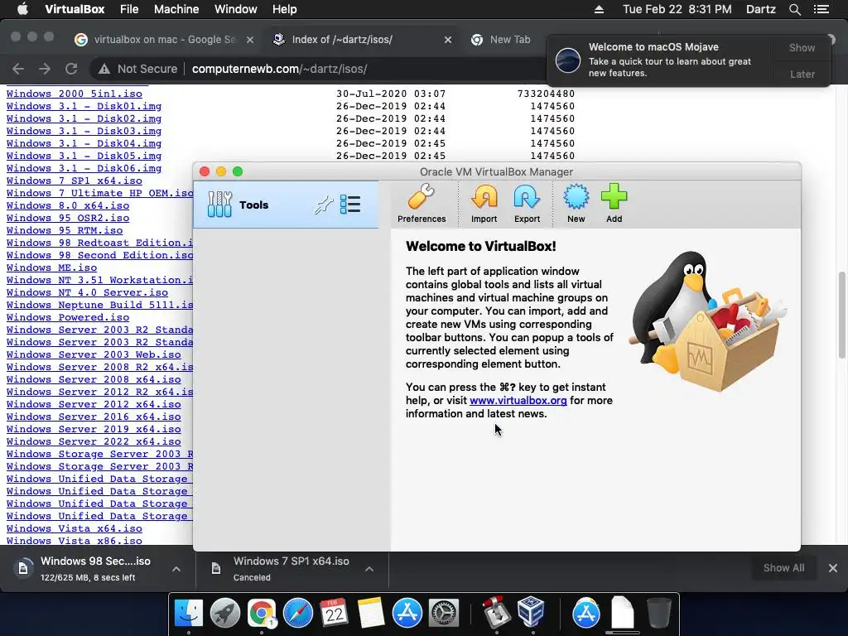This screenshot has height=636, width=848.
Task: Click the Import appliance icon
Action: click(484, 204)
